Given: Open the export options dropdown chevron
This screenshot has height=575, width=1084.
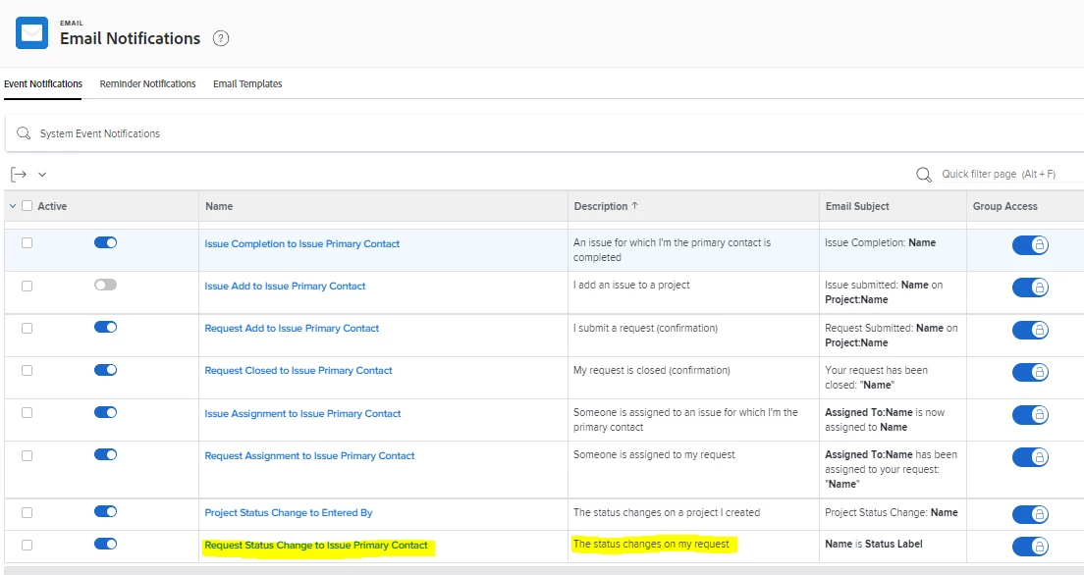Looking at the screenshot, I should coord(42,174).
